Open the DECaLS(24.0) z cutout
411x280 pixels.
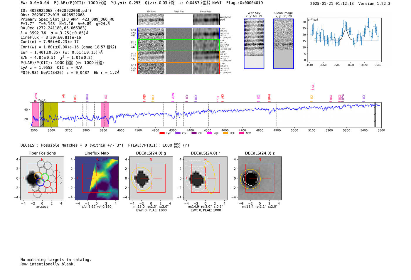point(260,178)
